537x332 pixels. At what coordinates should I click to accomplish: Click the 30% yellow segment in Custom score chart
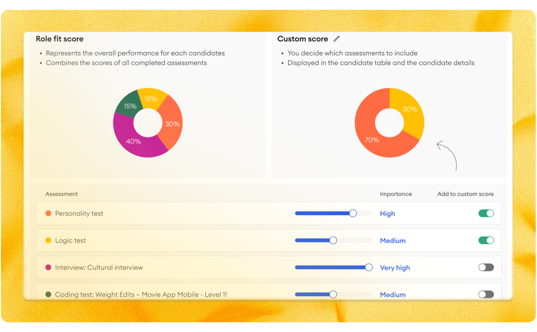click(409, 110)
